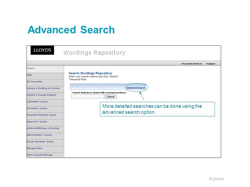Select Search in the sidebar
Image resolution: width=250 pixels, height=187 pixels.
click(45, 69)
